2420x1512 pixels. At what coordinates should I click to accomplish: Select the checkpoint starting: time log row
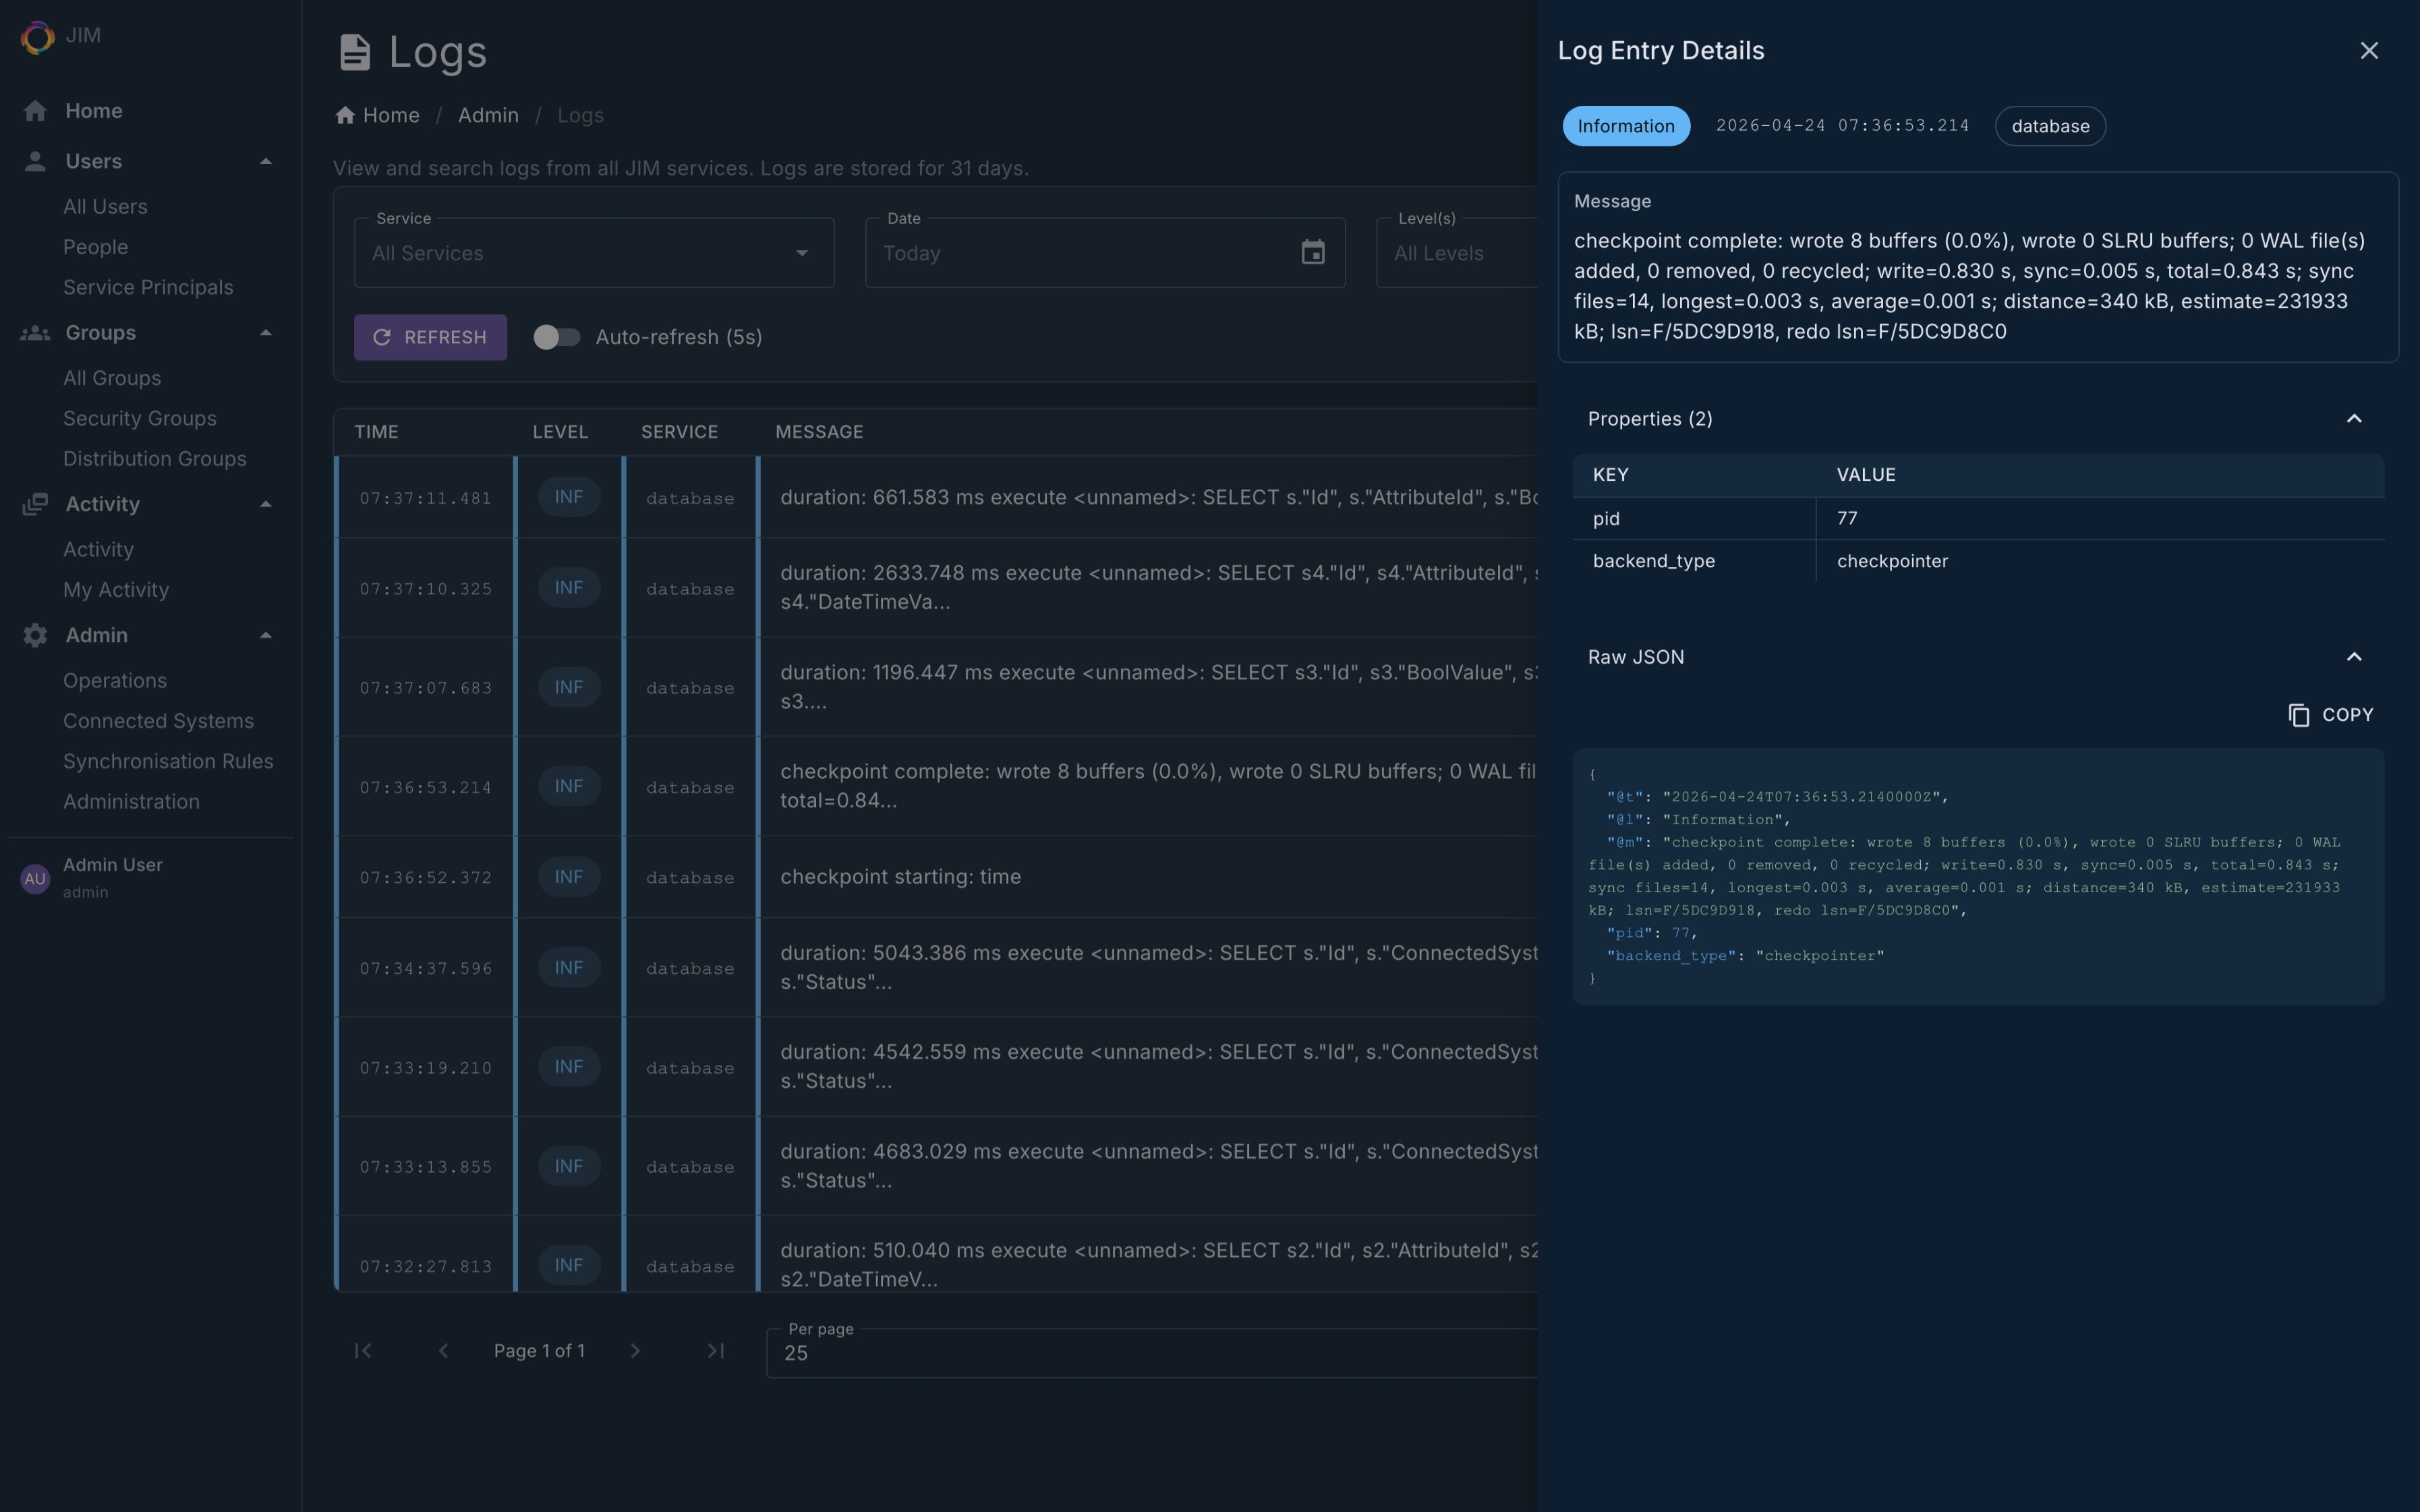click(900, 877)
